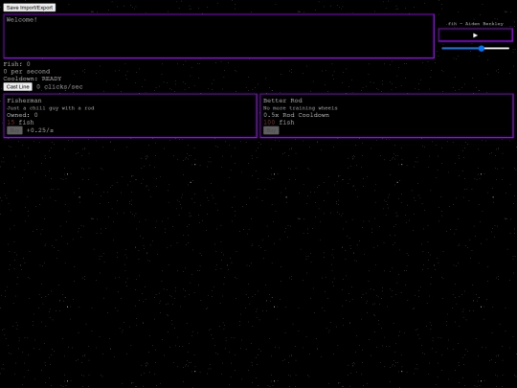
Task: Play the music track
Action: (475, 35)
